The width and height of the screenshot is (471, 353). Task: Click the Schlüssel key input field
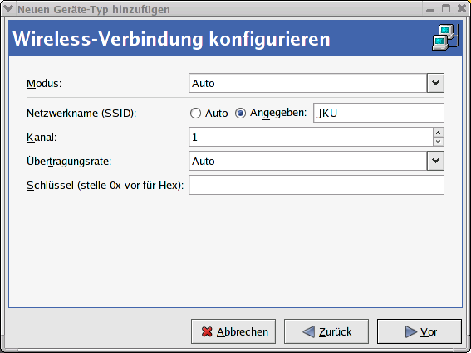click(x=316, y=185)
